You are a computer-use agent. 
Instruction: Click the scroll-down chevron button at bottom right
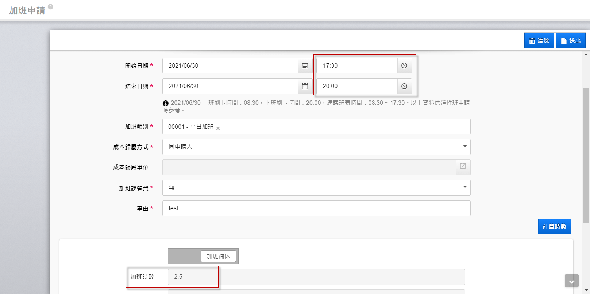click(571, 281)
